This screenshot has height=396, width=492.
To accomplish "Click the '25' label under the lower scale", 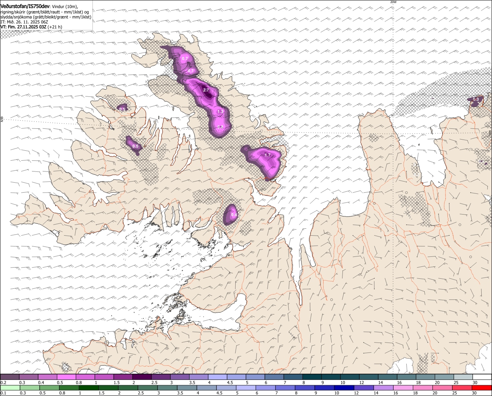I will tap(454, 393).
